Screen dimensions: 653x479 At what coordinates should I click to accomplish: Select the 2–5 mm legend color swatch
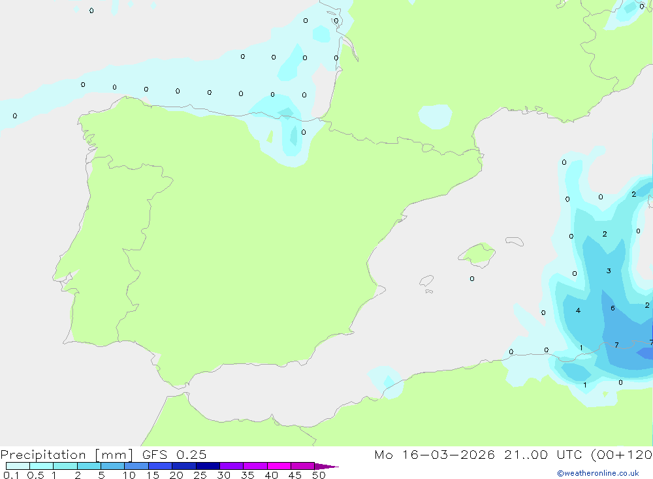[89, 466]
